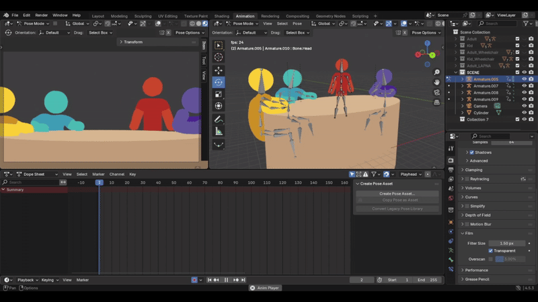Activate the Scale tool
Image resolution: width=538 pixels, height=302 pixels.
point(219,94)
